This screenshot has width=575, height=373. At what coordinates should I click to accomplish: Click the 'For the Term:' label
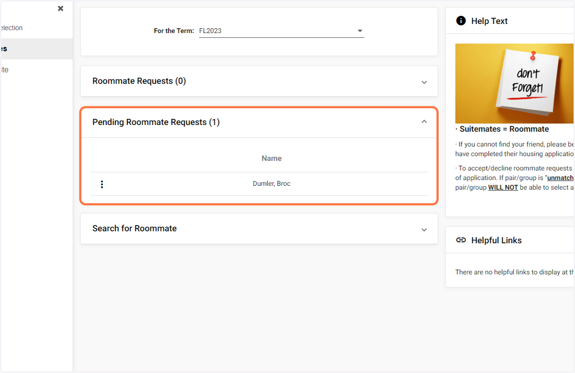click(174, 31)
